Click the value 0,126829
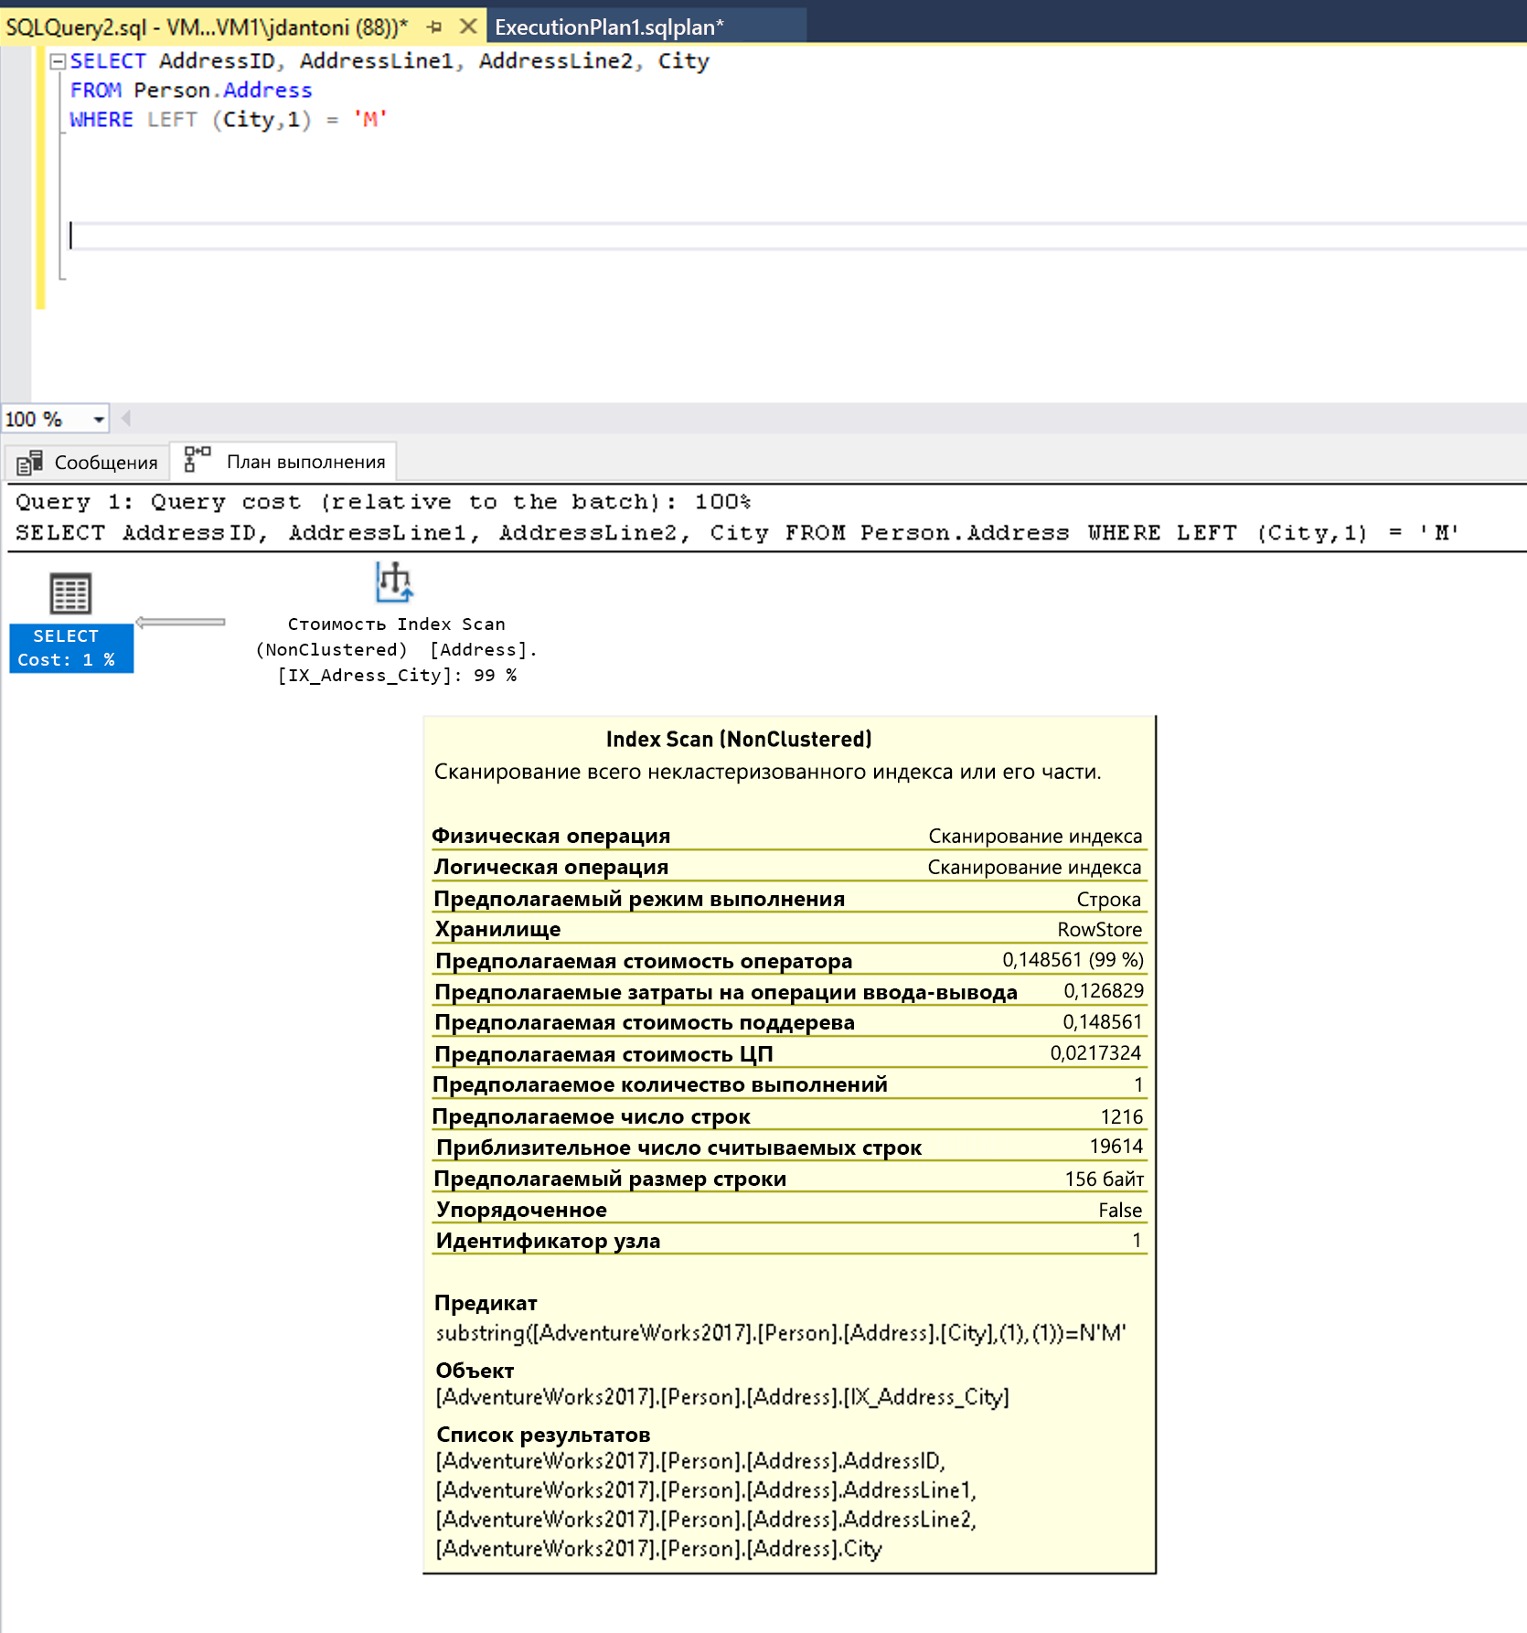This screenshot has height=1633, width=1527. coord(1104,991)
